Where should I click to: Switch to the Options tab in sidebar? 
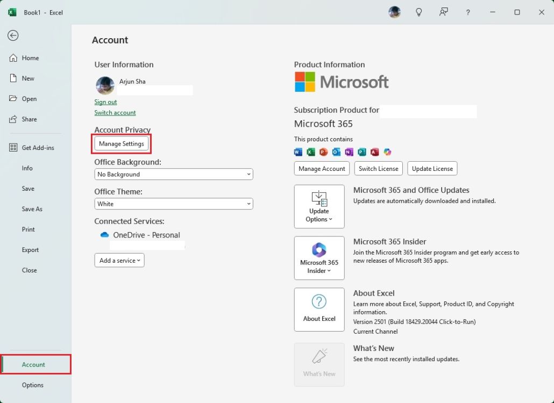(x=33, y=385)
